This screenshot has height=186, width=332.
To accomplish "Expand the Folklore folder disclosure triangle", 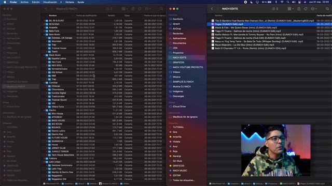I will coord(45,159).
